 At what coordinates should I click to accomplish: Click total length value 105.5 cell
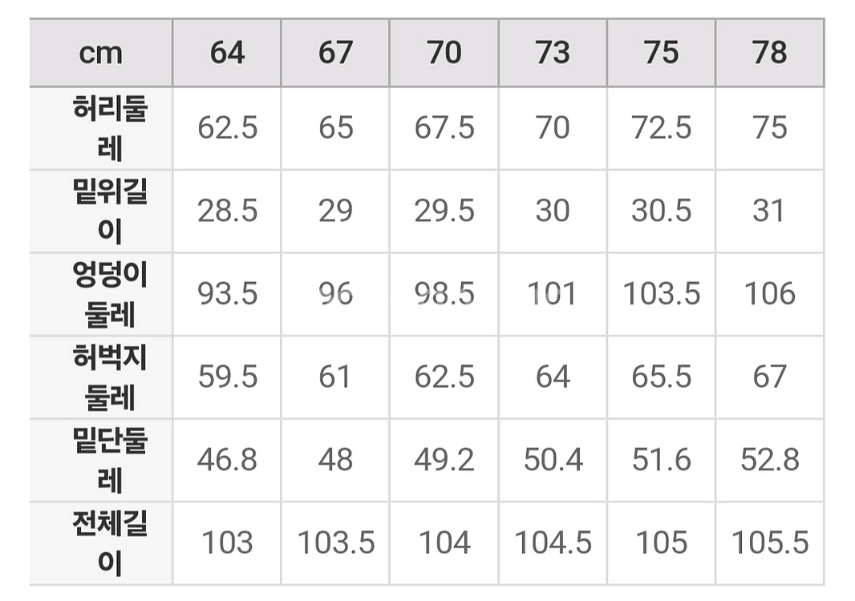pyautogui.click(x=770, y=543)
